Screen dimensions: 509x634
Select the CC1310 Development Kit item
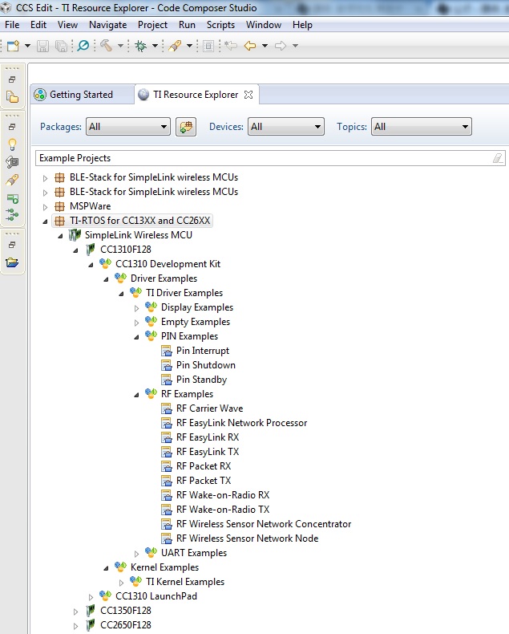point(168,264)
